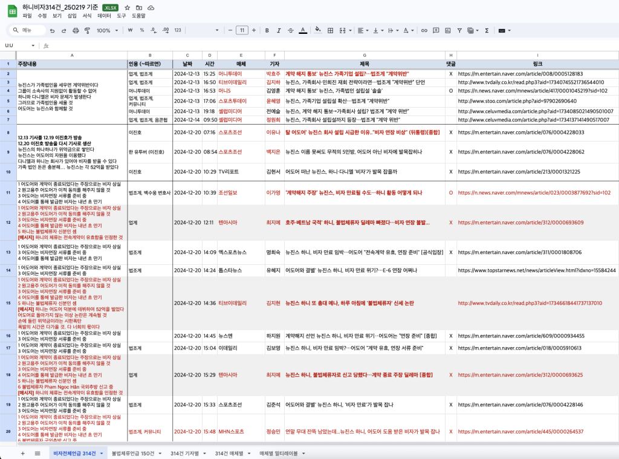Open the 보기 menu

[57, 16]
